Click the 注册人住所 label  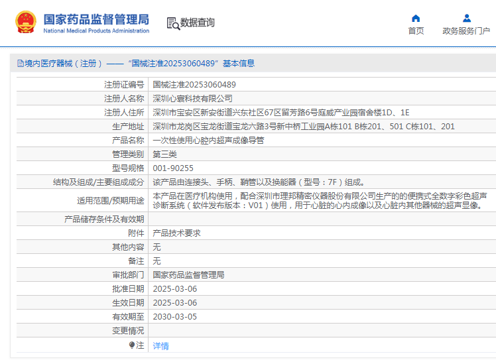click(x=124, y=112)
